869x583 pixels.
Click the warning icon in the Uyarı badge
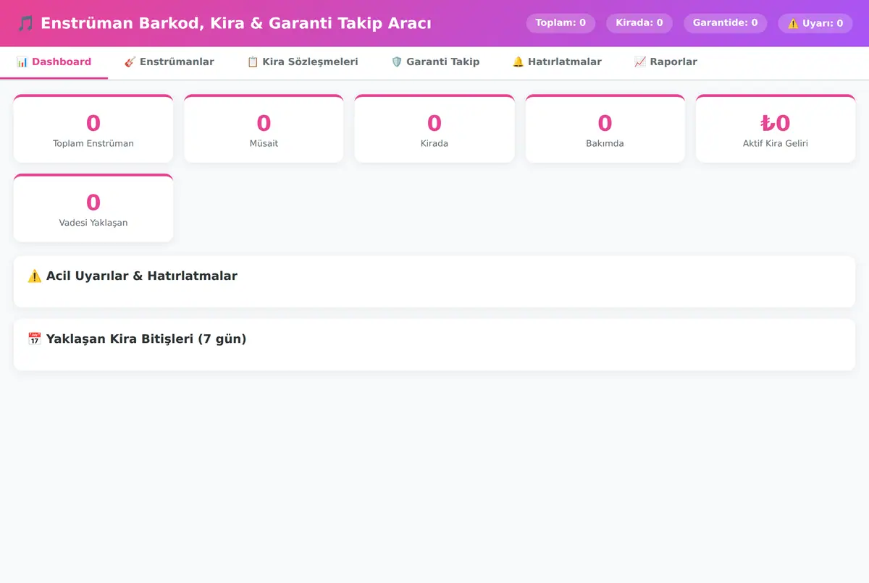tap(793, 23)
